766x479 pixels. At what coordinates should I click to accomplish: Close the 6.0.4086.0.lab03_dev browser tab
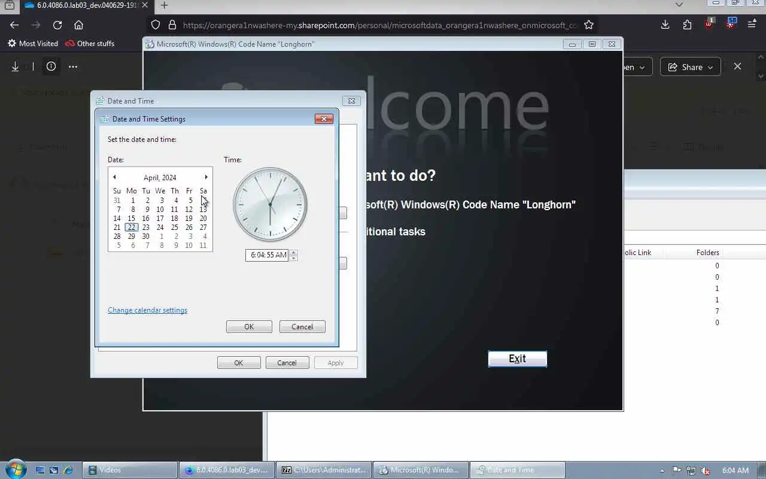(145, 5)
